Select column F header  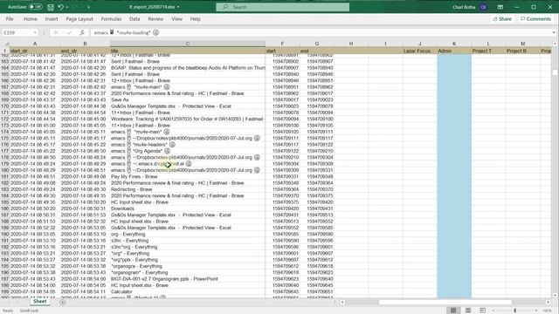coord(282,44)
